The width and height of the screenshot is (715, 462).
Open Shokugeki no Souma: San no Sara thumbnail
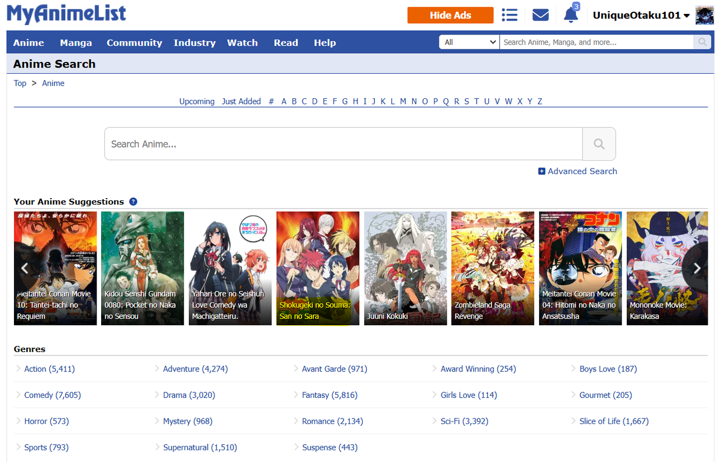pyautogui.click(x=318, y=268)
